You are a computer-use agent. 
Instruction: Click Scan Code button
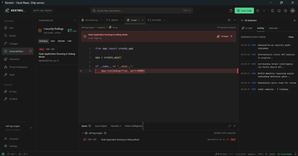click(244, 11)
